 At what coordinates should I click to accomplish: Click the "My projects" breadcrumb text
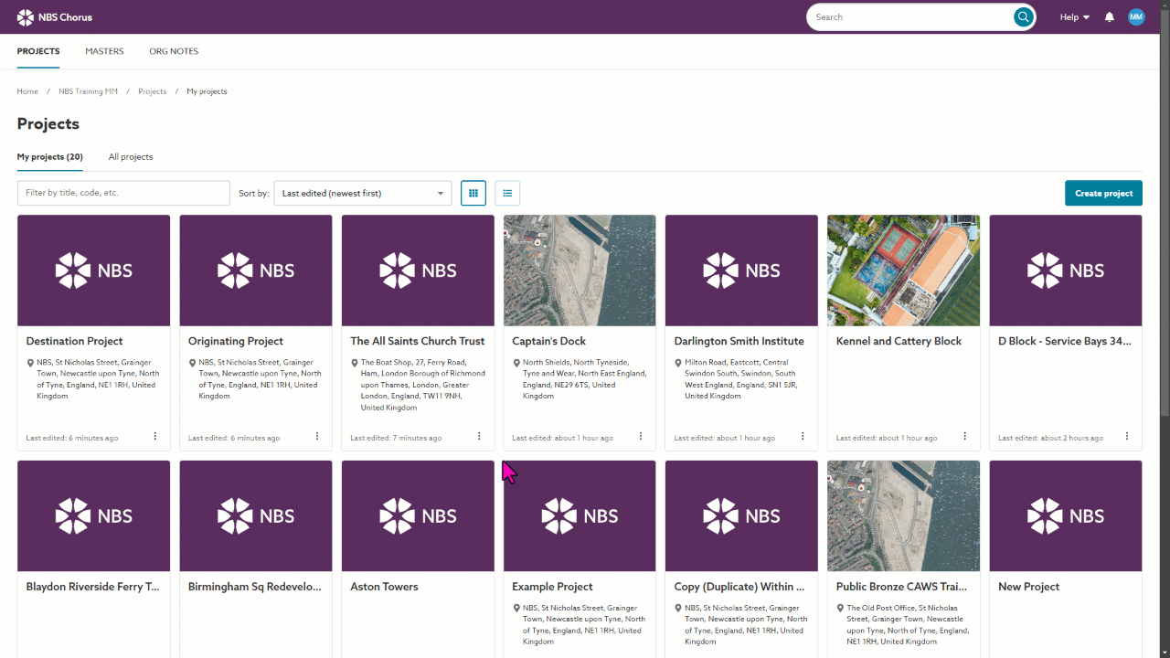207,91
